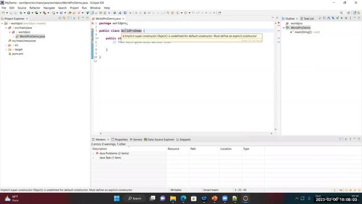Toggle Hide Fields in Outline toolbar
The height and width of the screenshot is (204, 362).
click(x=333, y=18)
